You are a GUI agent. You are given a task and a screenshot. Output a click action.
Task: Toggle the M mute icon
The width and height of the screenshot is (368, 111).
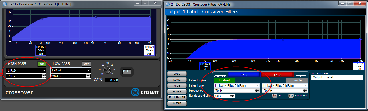coord(275,95)
